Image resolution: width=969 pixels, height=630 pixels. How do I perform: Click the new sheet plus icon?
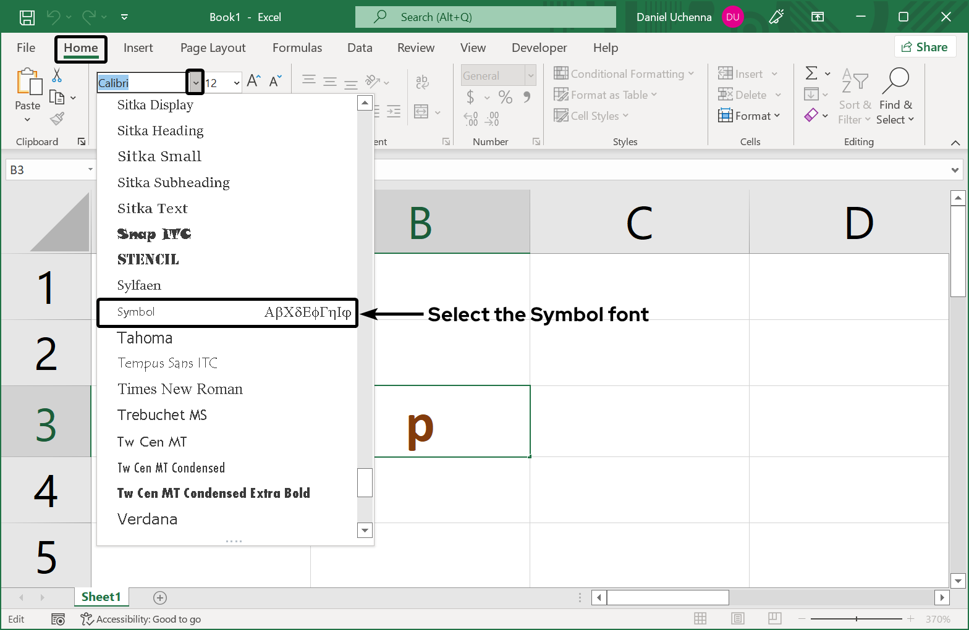[x=160, y=597]
